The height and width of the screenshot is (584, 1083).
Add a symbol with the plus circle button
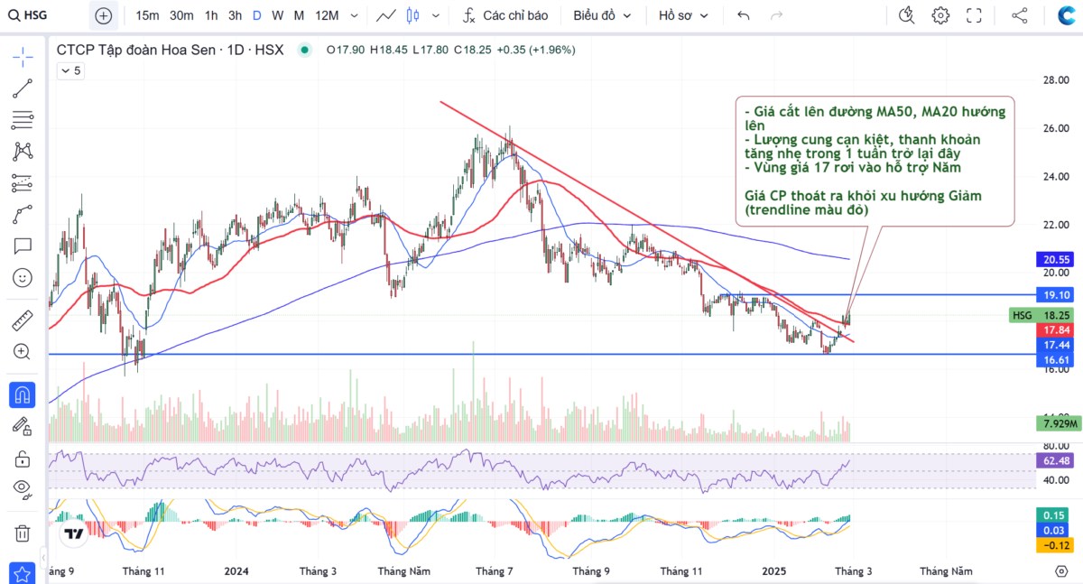pyautogui.click(x=104, y=15)
